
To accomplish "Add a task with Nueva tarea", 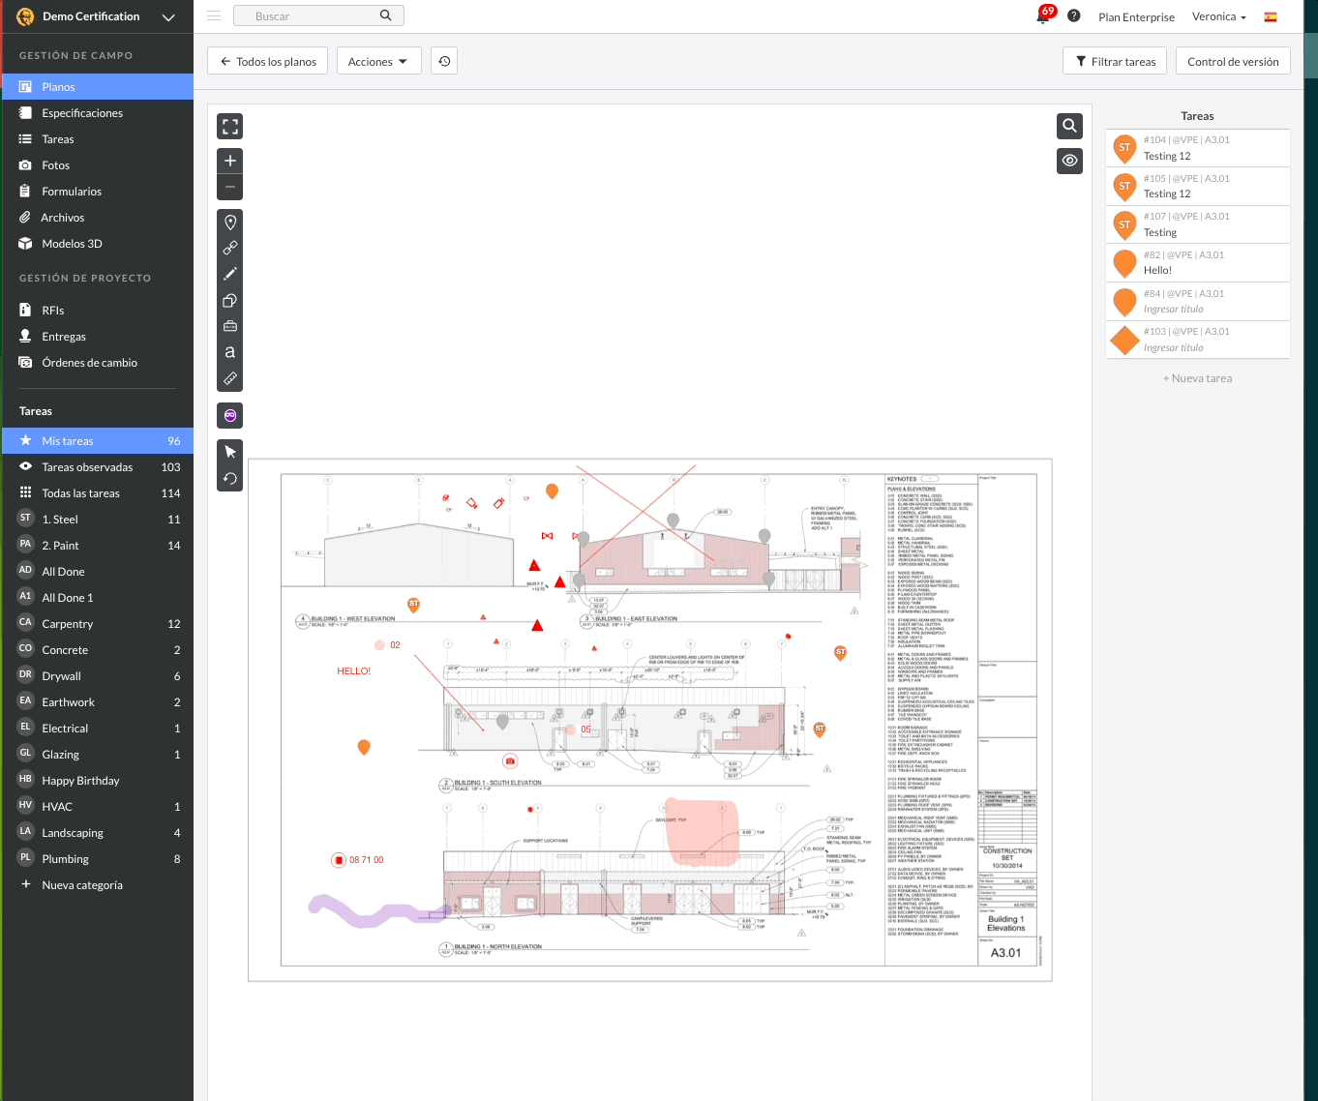I will pos(1197,378).
